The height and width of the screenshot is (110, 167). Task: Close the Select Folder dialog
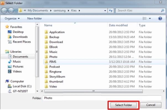[x=161, y=2]
